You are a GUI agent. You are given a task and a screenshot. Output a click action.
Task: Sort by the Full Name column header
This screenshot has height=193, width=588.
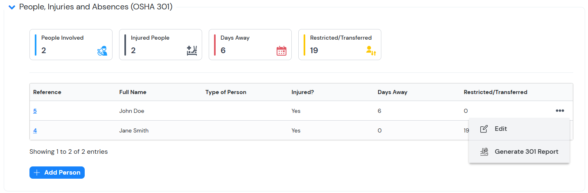click(x=133, y=92)
